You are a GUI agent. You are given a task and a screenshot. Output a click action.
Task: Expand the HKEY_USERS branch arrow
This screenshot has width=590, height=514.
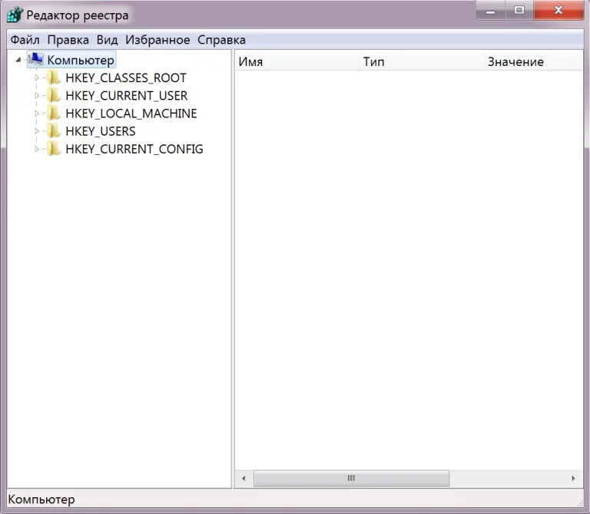tap(37, 131)
